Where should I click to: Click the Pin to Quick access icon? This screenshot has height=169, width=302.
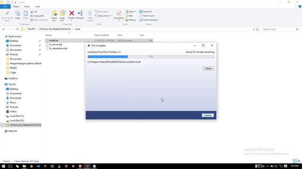(x=8, y=14)
